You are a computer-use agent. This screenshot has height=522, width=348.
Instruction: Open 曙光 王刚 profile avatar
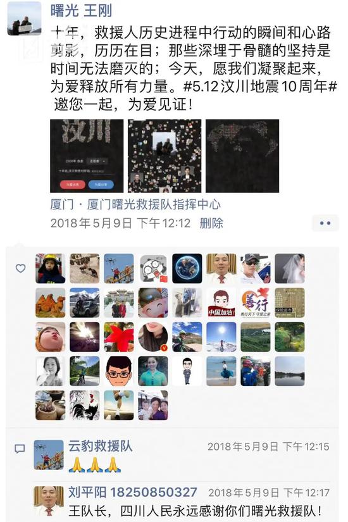24,18
